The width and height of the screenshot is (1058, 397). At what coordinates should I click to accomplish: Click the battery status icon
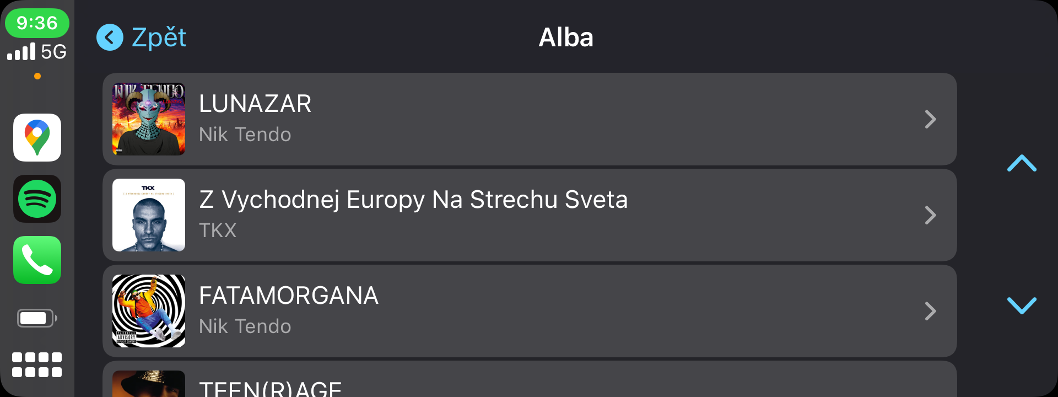click(37, 318)
